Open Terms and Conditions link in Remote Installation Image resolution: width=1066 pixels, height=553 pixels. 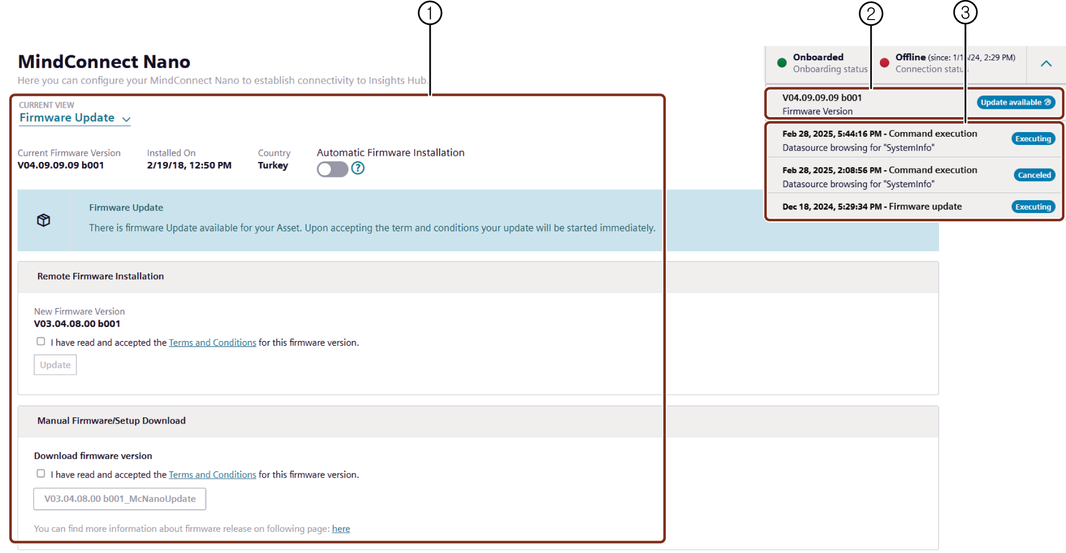[212, 343]
